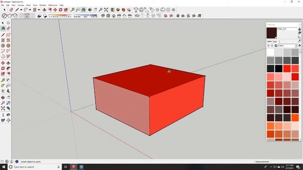The width and height of the screenshot is (303, 170).
Task: Click the SketchUp taskbar button
Action: coord(74,167)
